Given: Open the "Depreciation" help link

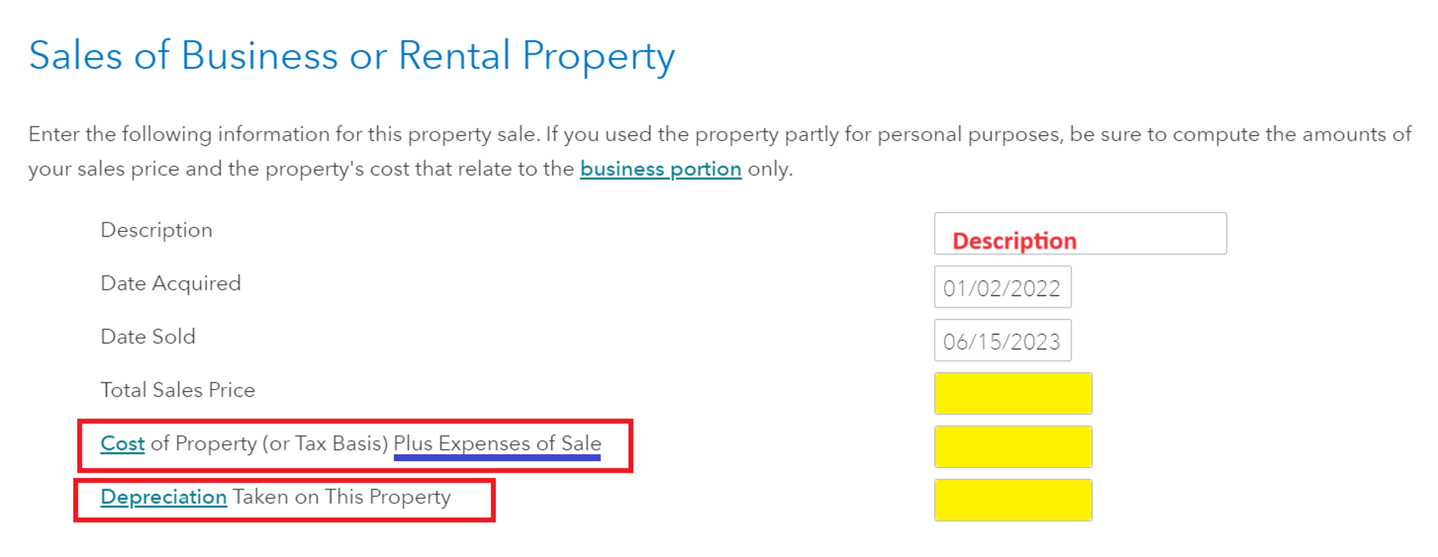Looking at the screenshot, I should (163, 497).
